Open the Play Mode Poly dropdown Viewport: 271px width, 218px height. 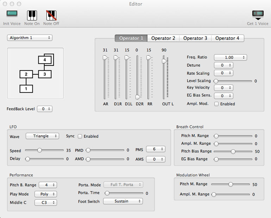coord(45,194)
